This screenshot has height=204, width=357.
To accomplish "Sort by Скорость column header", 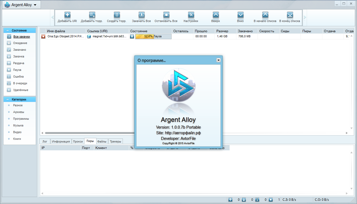I will coord(268,31).
